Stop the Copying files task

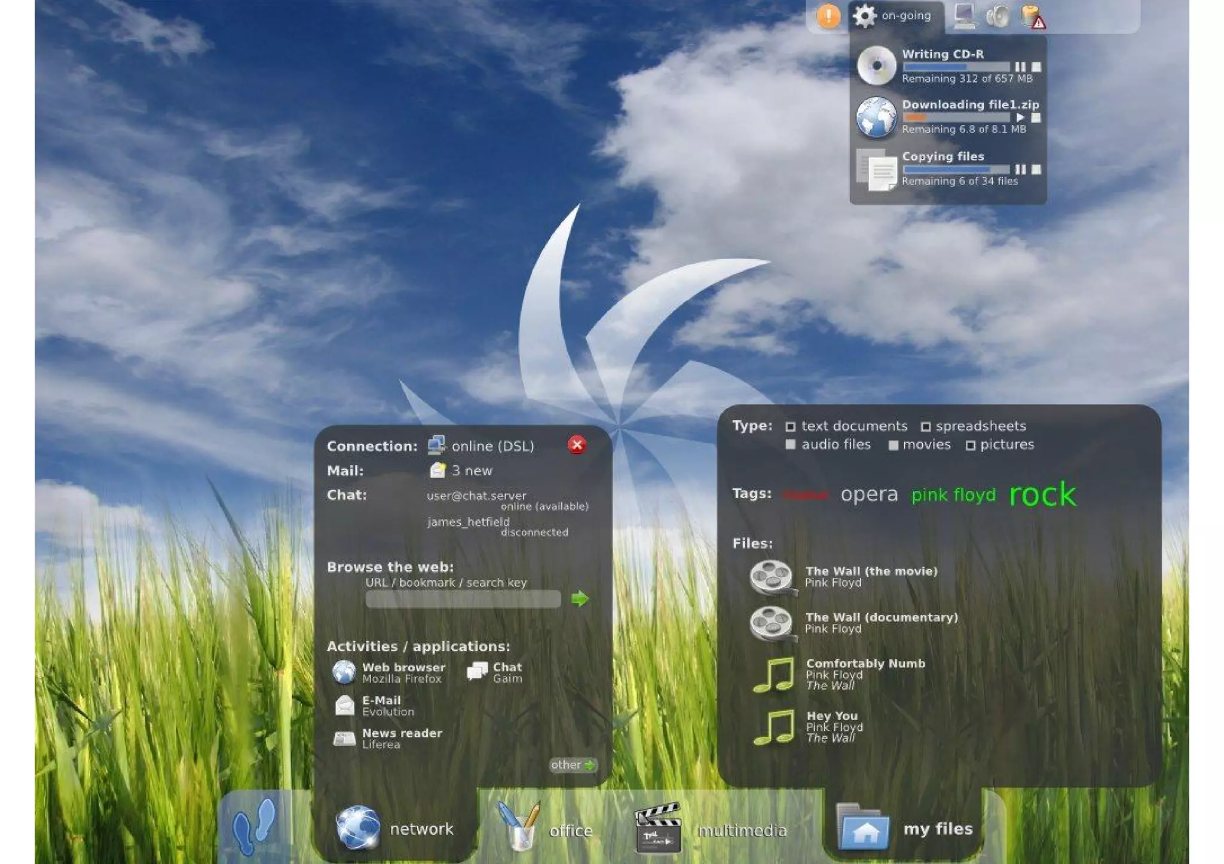(x=1036, y=170)
